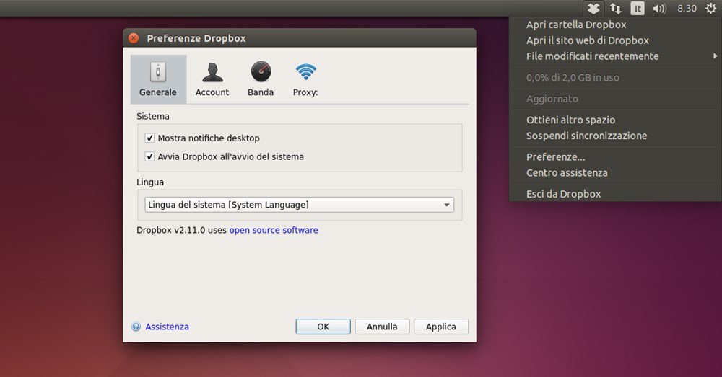Select the Proxy Wi-Fi icon tab
This screenshot has width=722, height=377.
(x=305, y=72)
